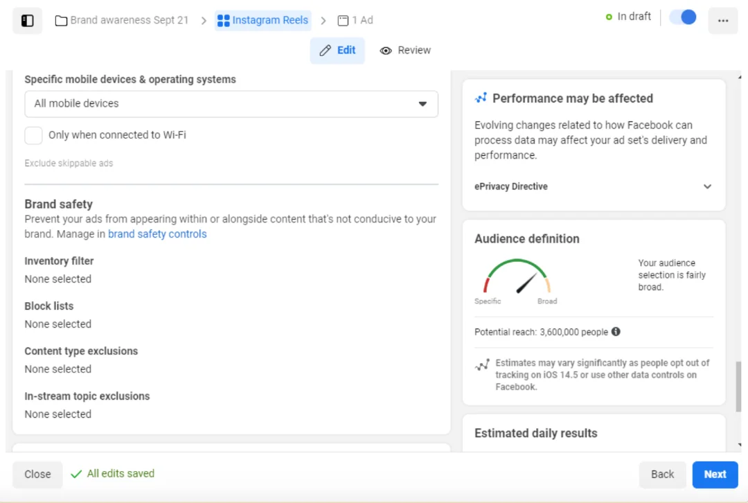Switch to the Edit tab

(337, 51)
